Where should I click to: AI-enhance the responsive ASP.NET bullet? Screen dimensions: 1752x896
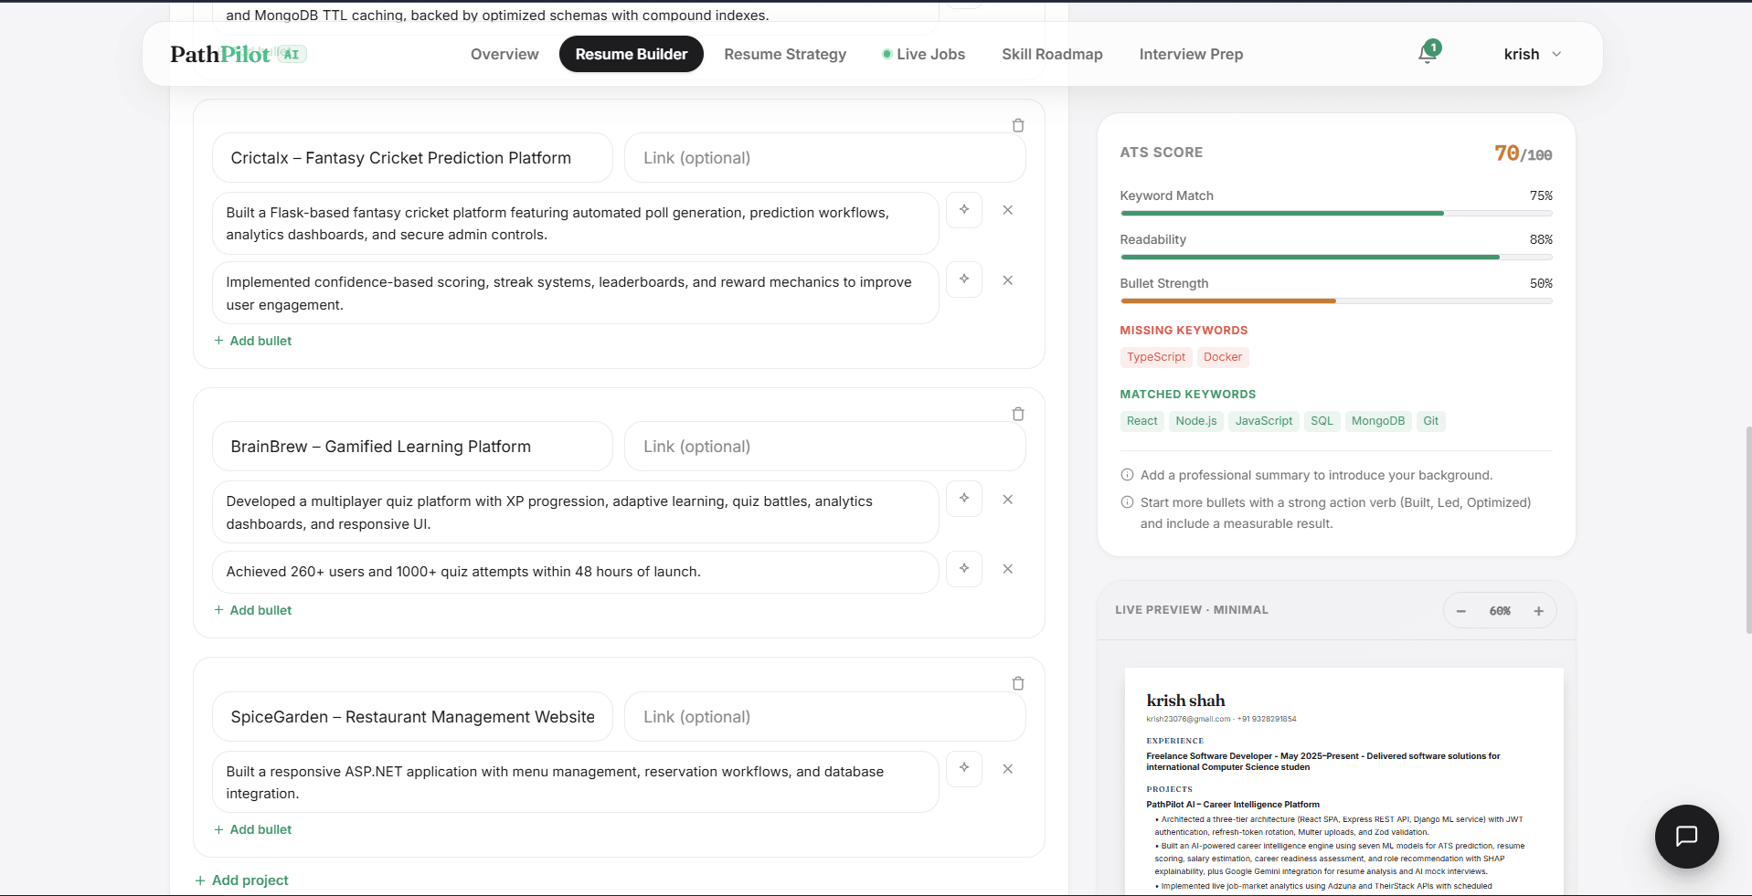[x=964, y=768]
